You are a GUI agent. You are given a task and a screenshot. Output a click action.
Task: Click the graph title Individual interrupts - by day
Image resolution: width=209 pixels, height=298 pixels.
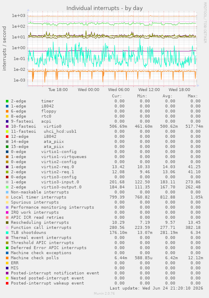[x=104, y=8]
